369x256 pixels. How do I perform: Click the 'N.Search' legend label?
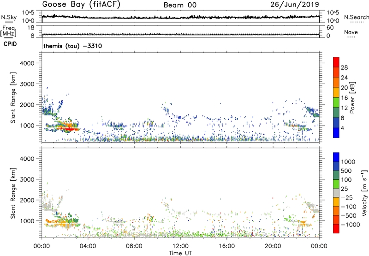point(356,17)
